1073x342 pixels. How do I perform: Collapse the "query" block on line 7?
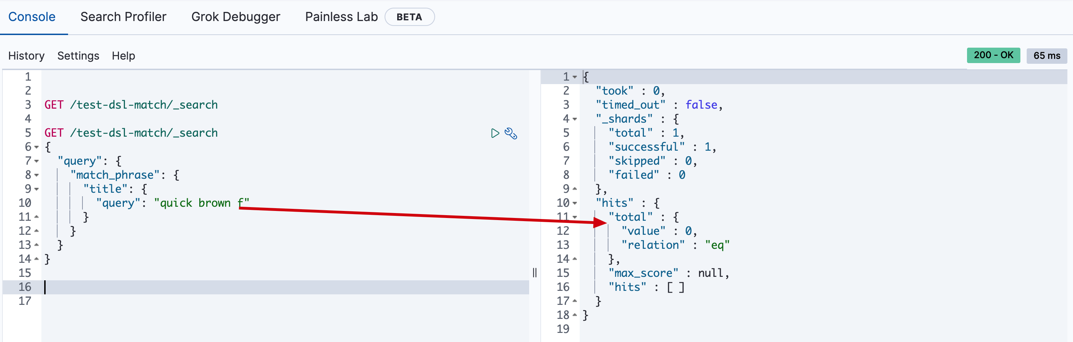tap(36, 162)
